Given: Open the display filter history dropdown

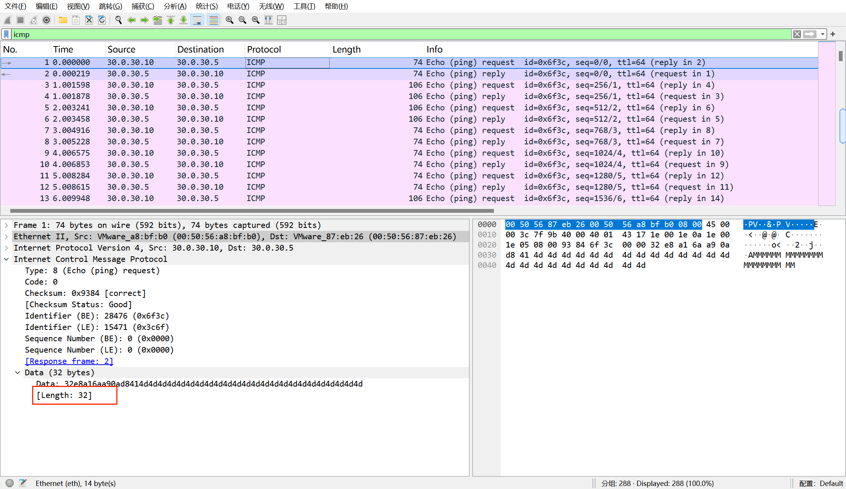Looking at the screenshot, I should click(x=823, y=34).
